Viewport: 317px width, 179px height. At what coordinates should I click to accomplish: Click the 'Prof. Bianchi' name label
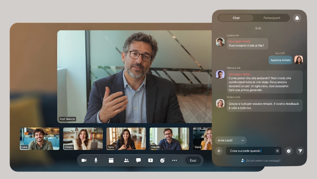(67, 119)
